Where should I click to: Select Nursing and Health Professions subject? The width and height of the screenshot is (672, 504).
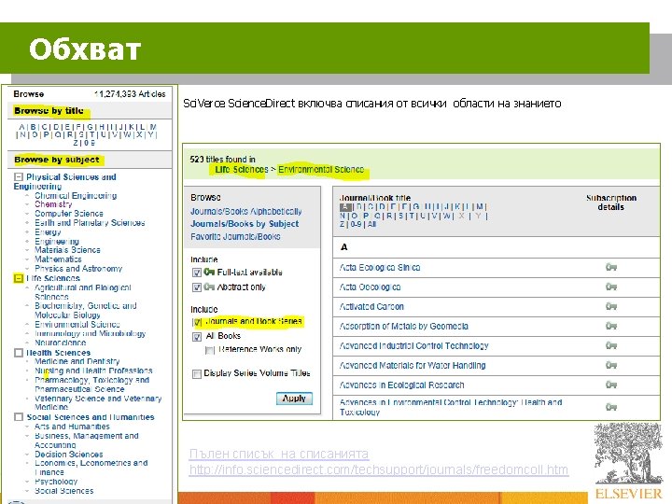pos(93,371)
